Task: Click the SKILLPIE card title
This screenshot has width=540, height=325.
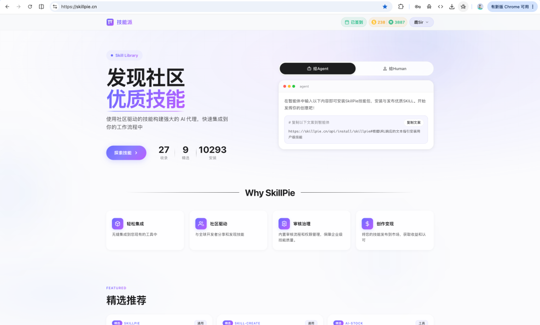Action: (132, 324)
